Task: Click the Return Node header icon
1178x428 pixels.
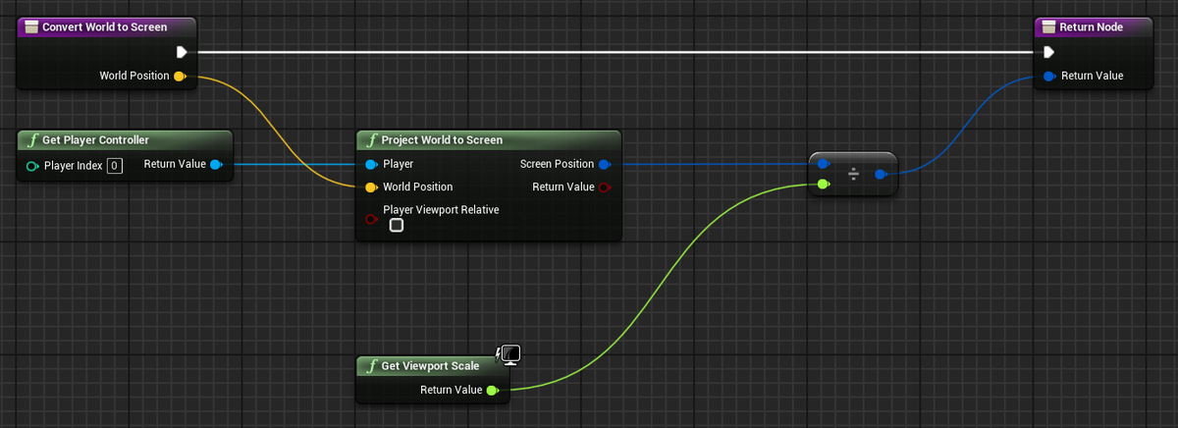Action: (1047, 27)
